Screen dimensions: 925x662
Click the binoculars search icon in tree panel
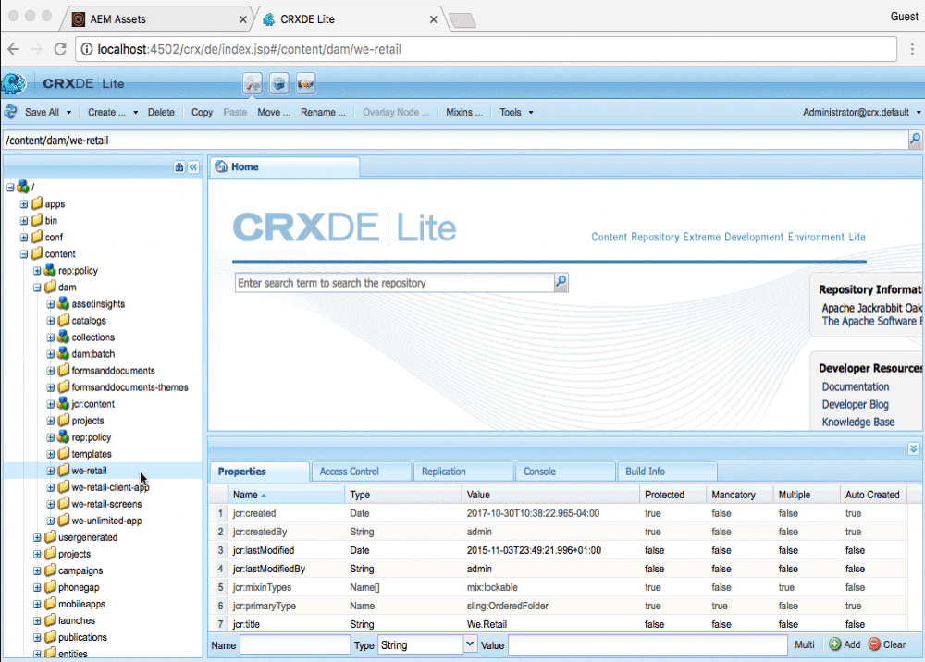[179, 167]
